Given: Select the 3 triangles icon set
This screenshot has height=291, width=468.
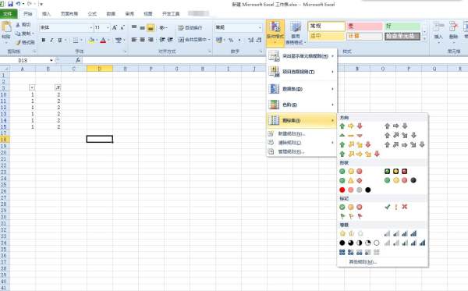Looking at the screenshot, I should click(x=351, y=136).
